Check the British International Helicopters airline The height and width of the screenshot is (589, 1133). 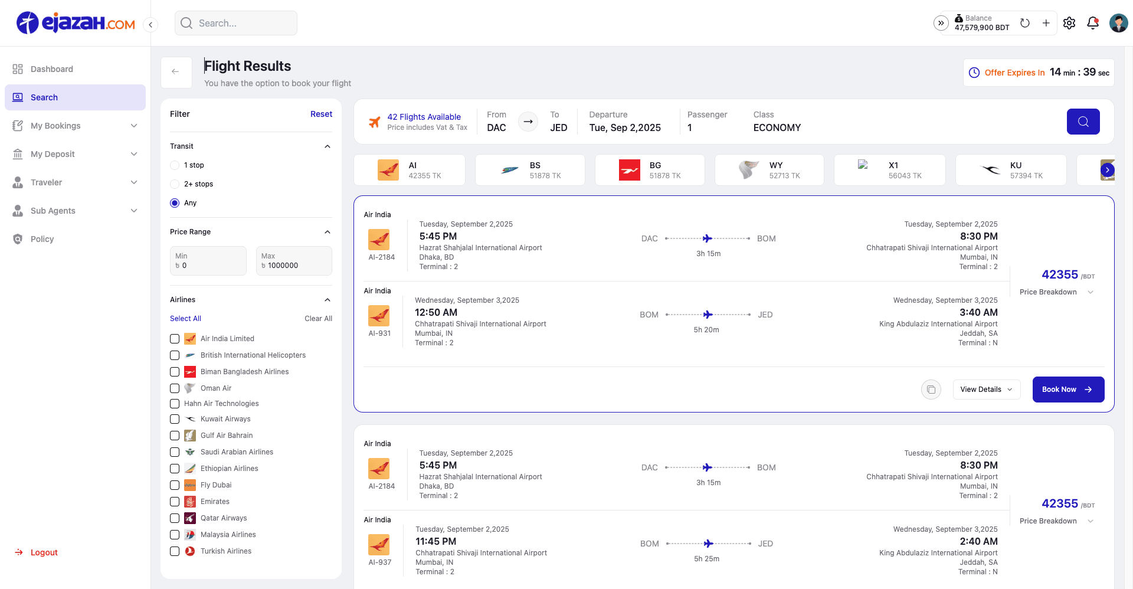tap(175, 355)
